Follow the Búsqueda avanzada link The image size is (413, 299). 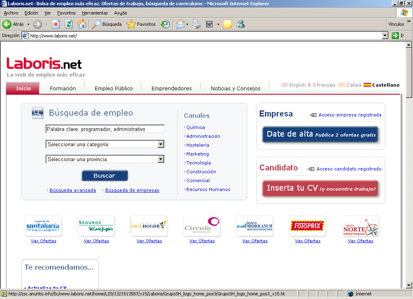73,190
